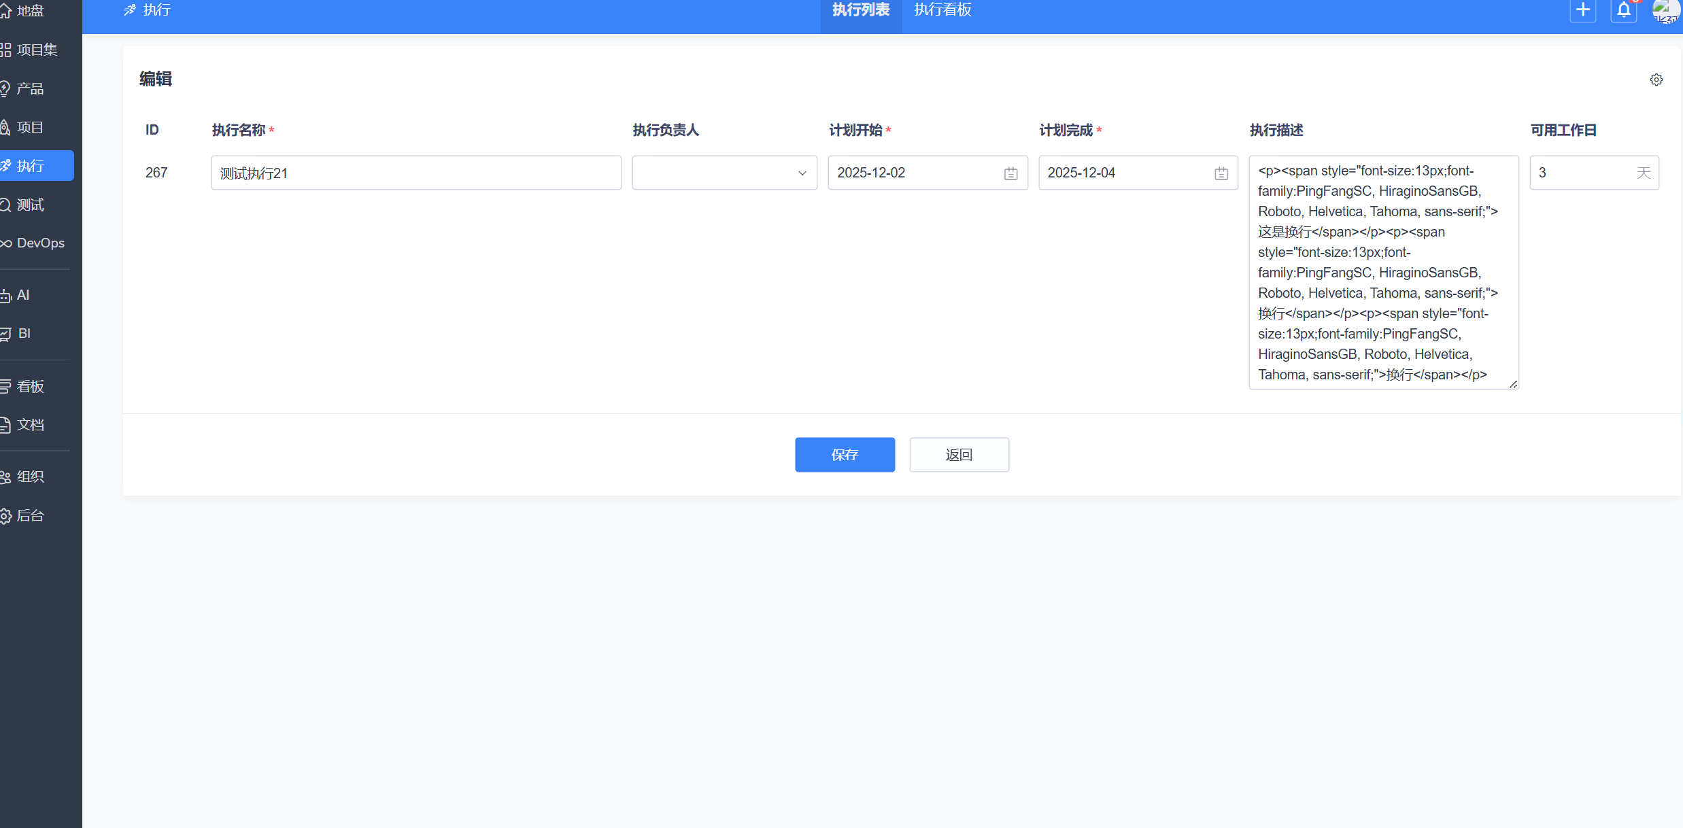Open calendar picker for 计划完成 date
This screenshot has width=1683, height=828.
1221,173
